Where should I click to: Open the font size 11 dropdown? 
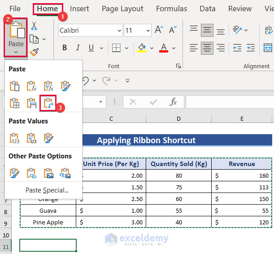tap(148, 31)
